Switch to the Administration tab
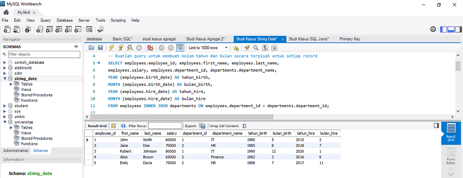Screen dimensions: 463x178 [15, 151]
